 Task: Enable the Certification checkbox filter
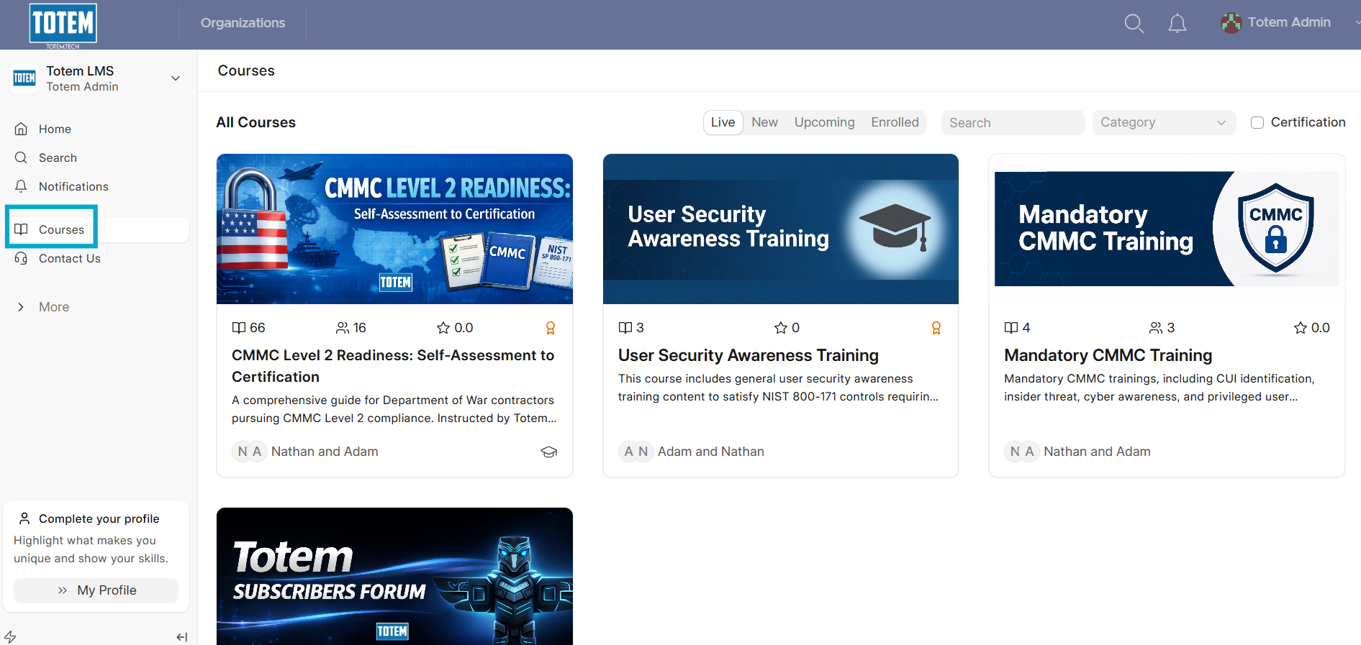(1257, 123)
